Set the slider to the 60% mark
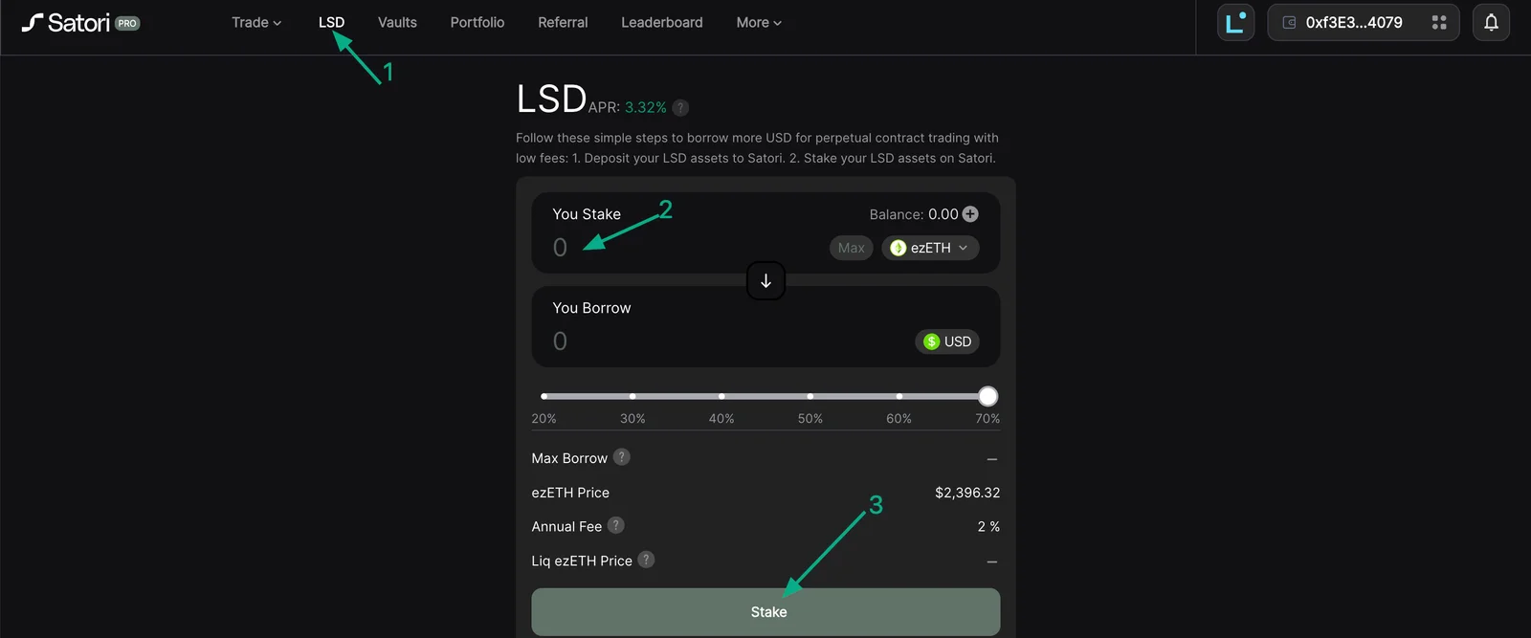Image resolution: width=1531 pixels, height=638 pixels. [x=899, y=396]
